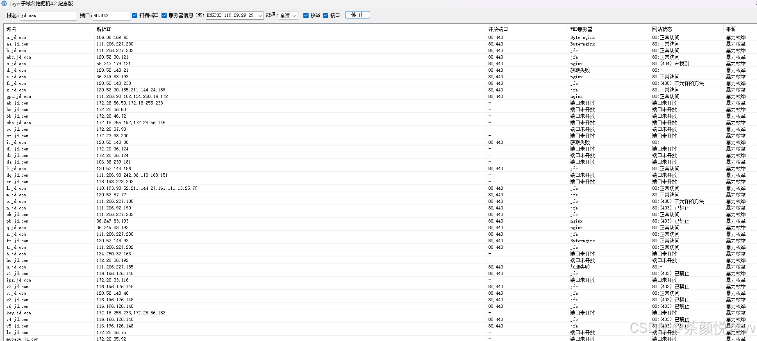The image size is (757, 341).
Task: Sort by 来源 column header
Action: [x=740, y=29]
